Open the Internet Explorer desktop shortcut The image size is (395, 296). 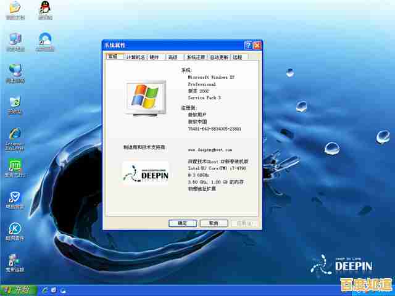[x=15, y=135]
